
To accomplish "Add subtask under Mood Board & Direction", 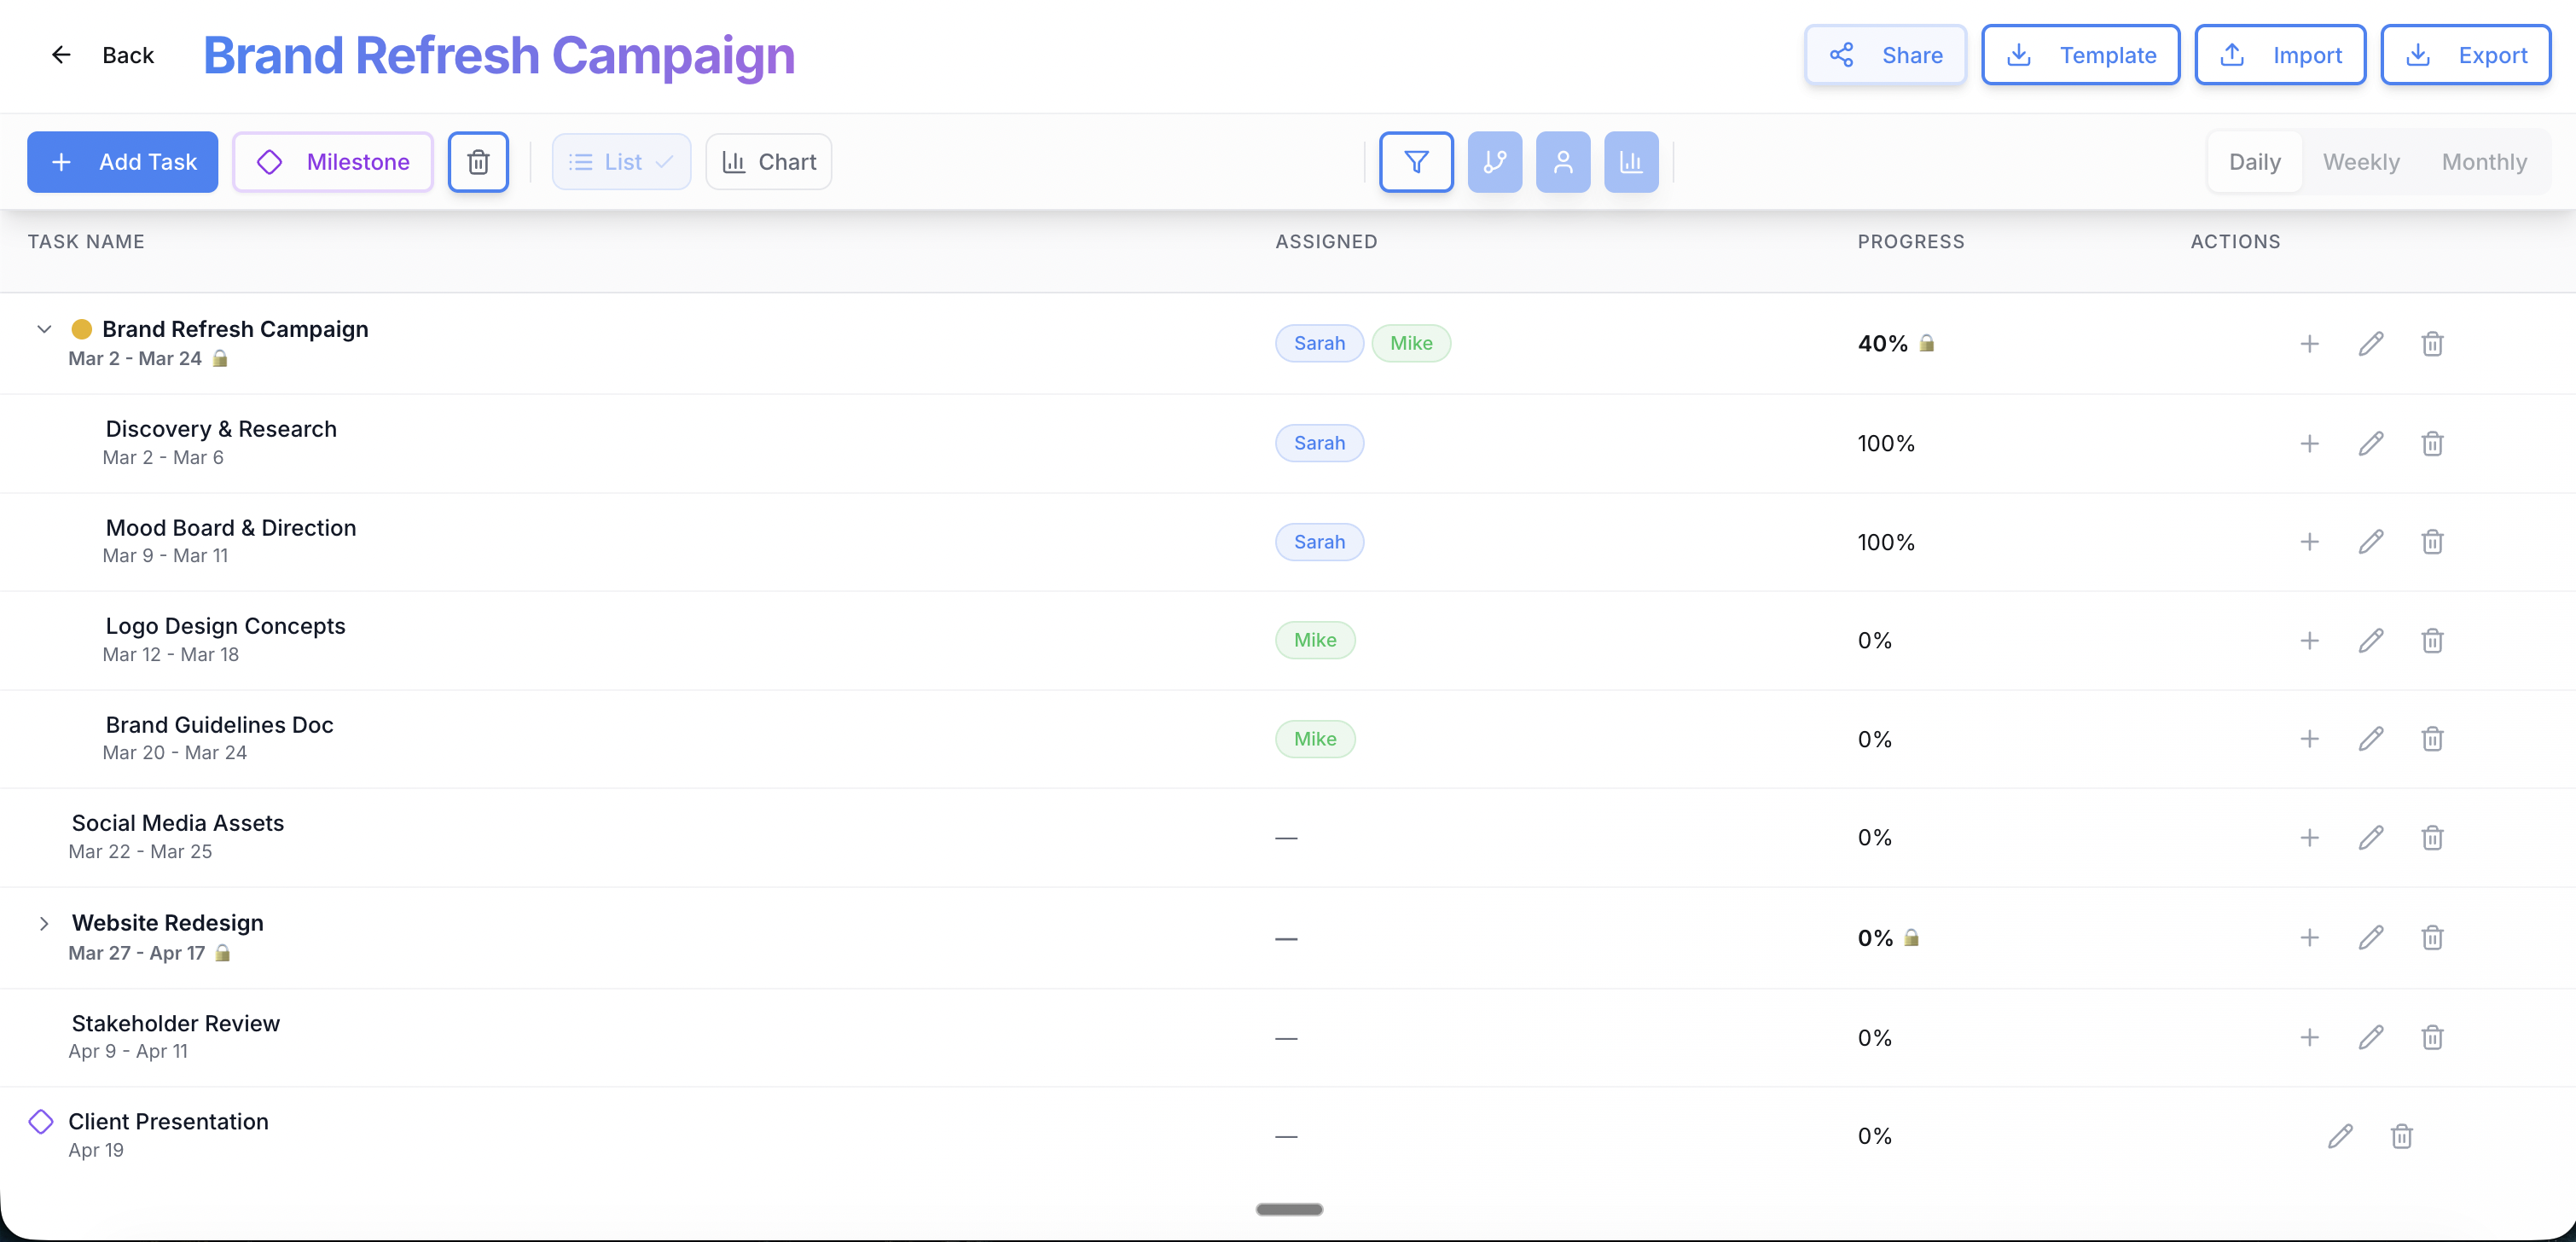I will [x=2309, y=542].
